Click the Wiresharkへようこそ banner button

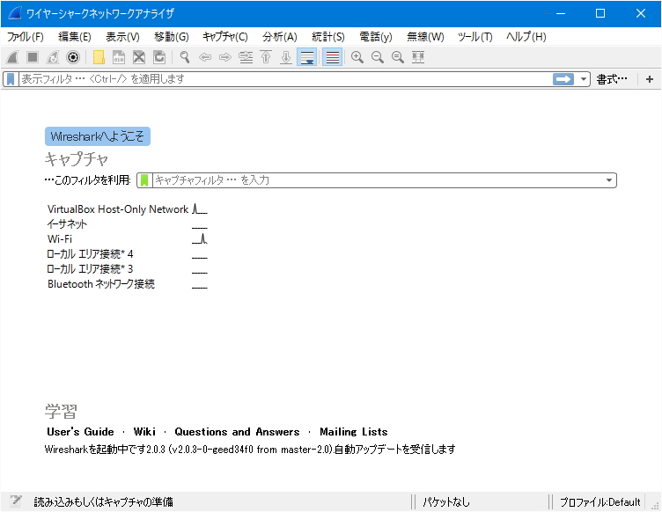98,136
